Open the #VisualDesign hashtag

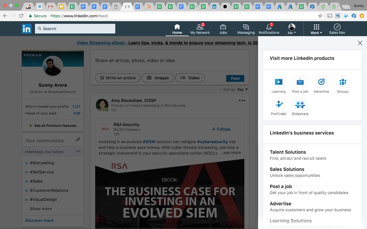pos(43,200)
